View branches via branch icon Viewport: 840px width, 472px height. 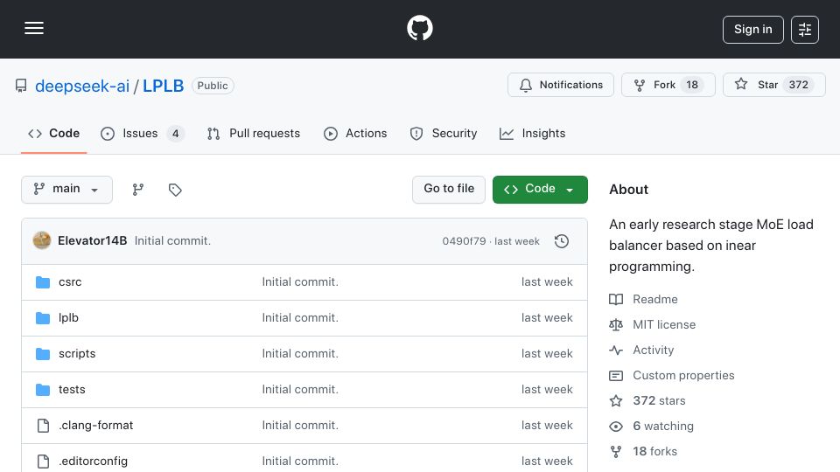tap(138, 190)
